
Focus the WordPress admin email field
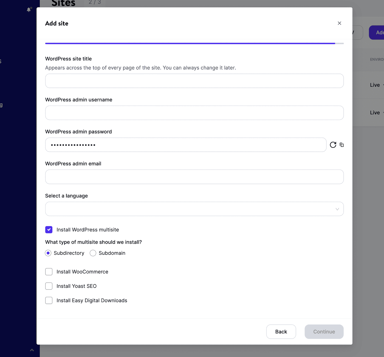coord(194,177)
